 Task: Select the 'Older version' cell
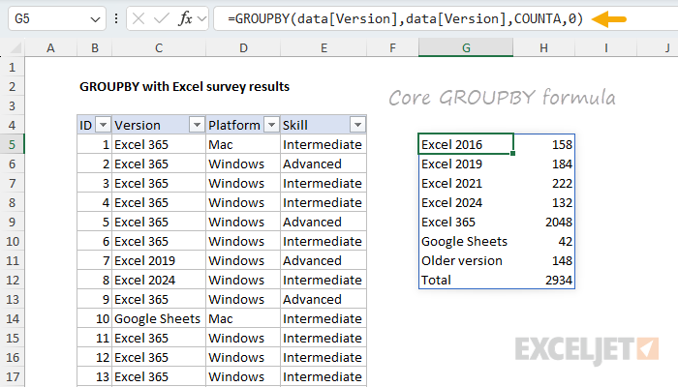466,260
